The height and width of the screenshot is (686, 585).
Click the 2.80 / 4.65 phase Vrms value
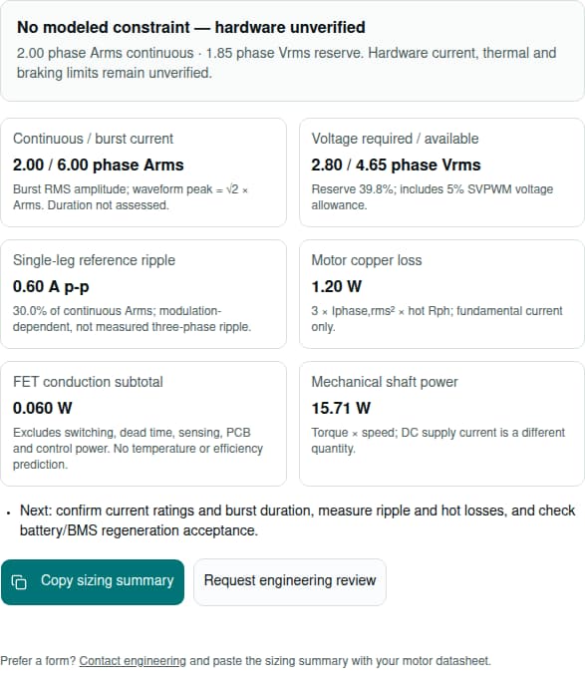pyautogui.click(x=396, y=165)
